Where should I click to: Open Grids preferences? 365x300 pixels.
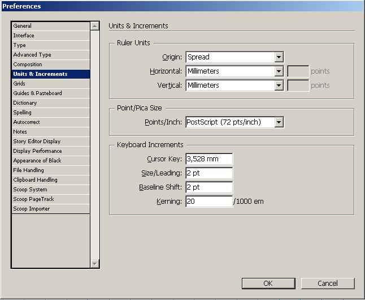pyautogui.click(x=51, y=84)
